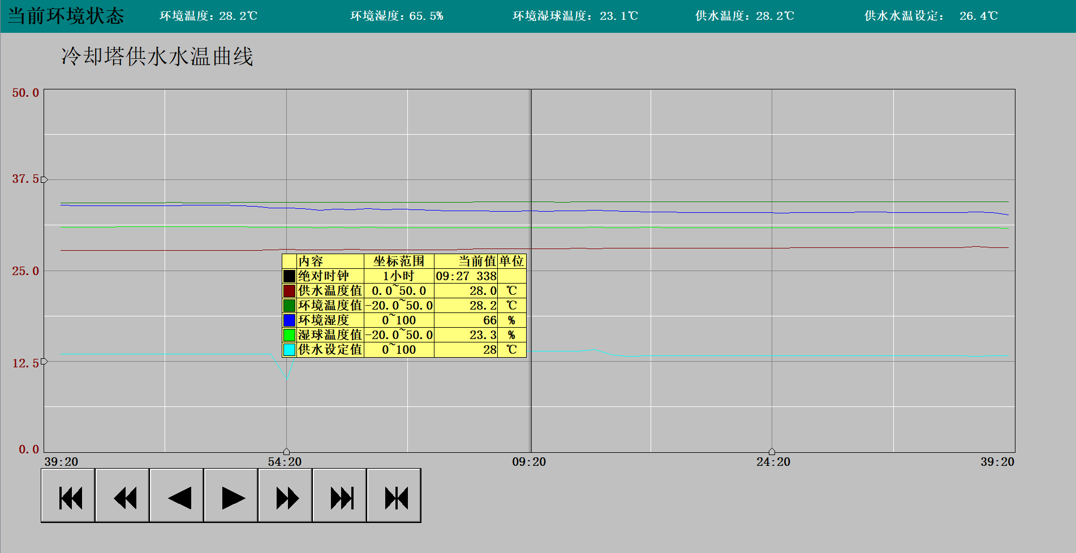Select the dark red 供水温度值 color swatch
The width and height of the screenshot is (1076, 553).
tap(289, 291)
